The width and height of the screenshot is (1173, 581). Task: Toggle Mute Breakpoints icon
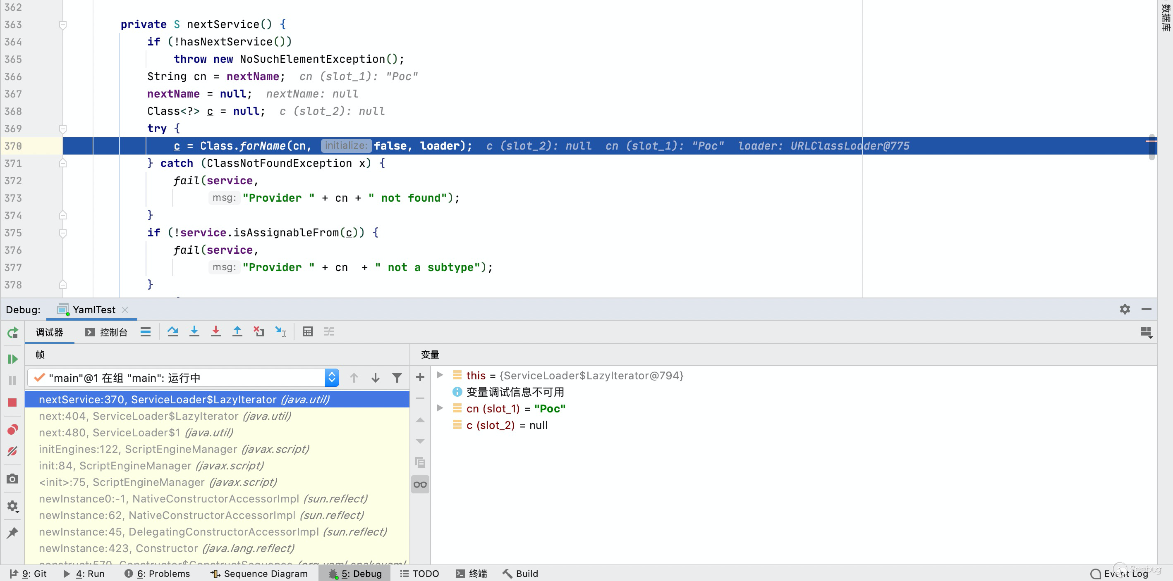[12, 451]
